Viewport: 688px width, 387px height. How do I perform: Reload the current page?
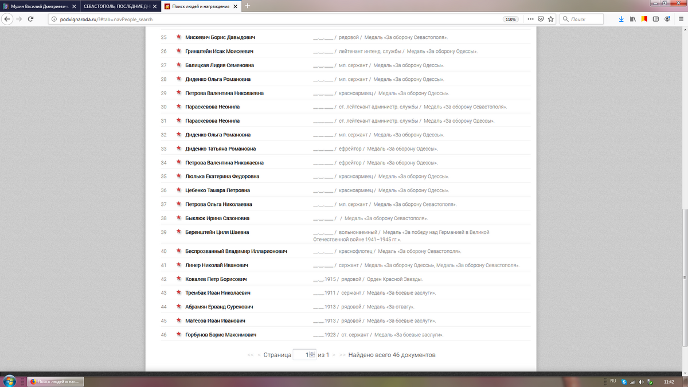click(x=30, y=19)
